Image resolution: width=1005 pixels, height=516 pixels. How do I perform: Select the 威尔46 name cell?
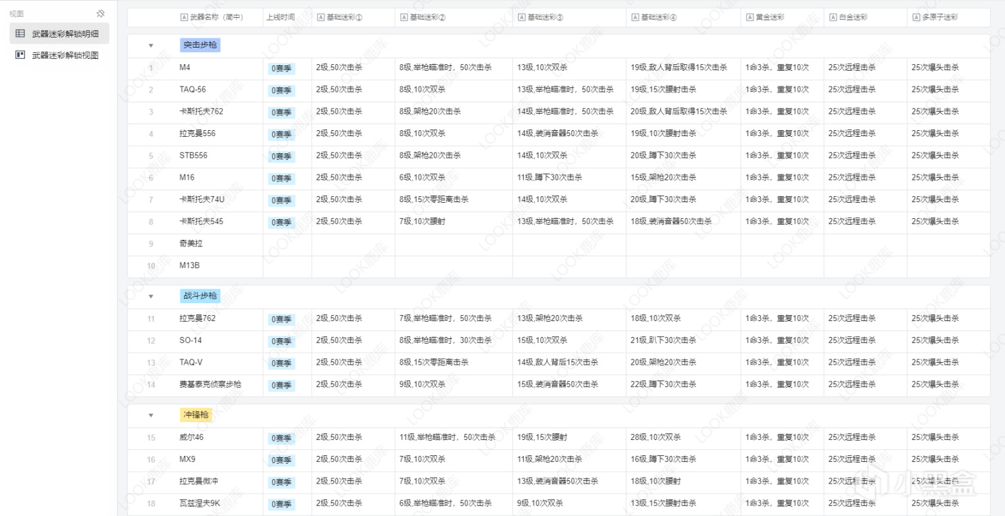point(219,439)
